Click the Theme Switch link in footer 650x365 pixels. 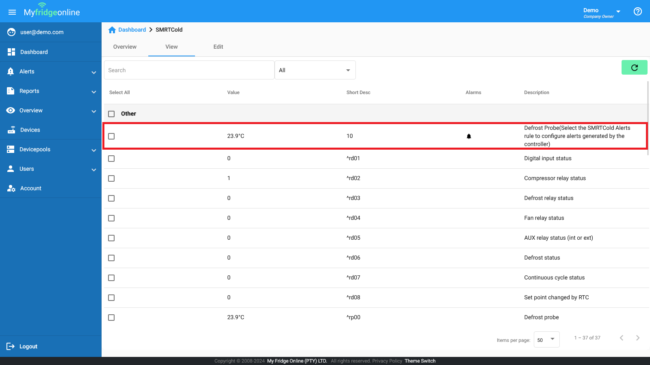click(x=420, y=361)
